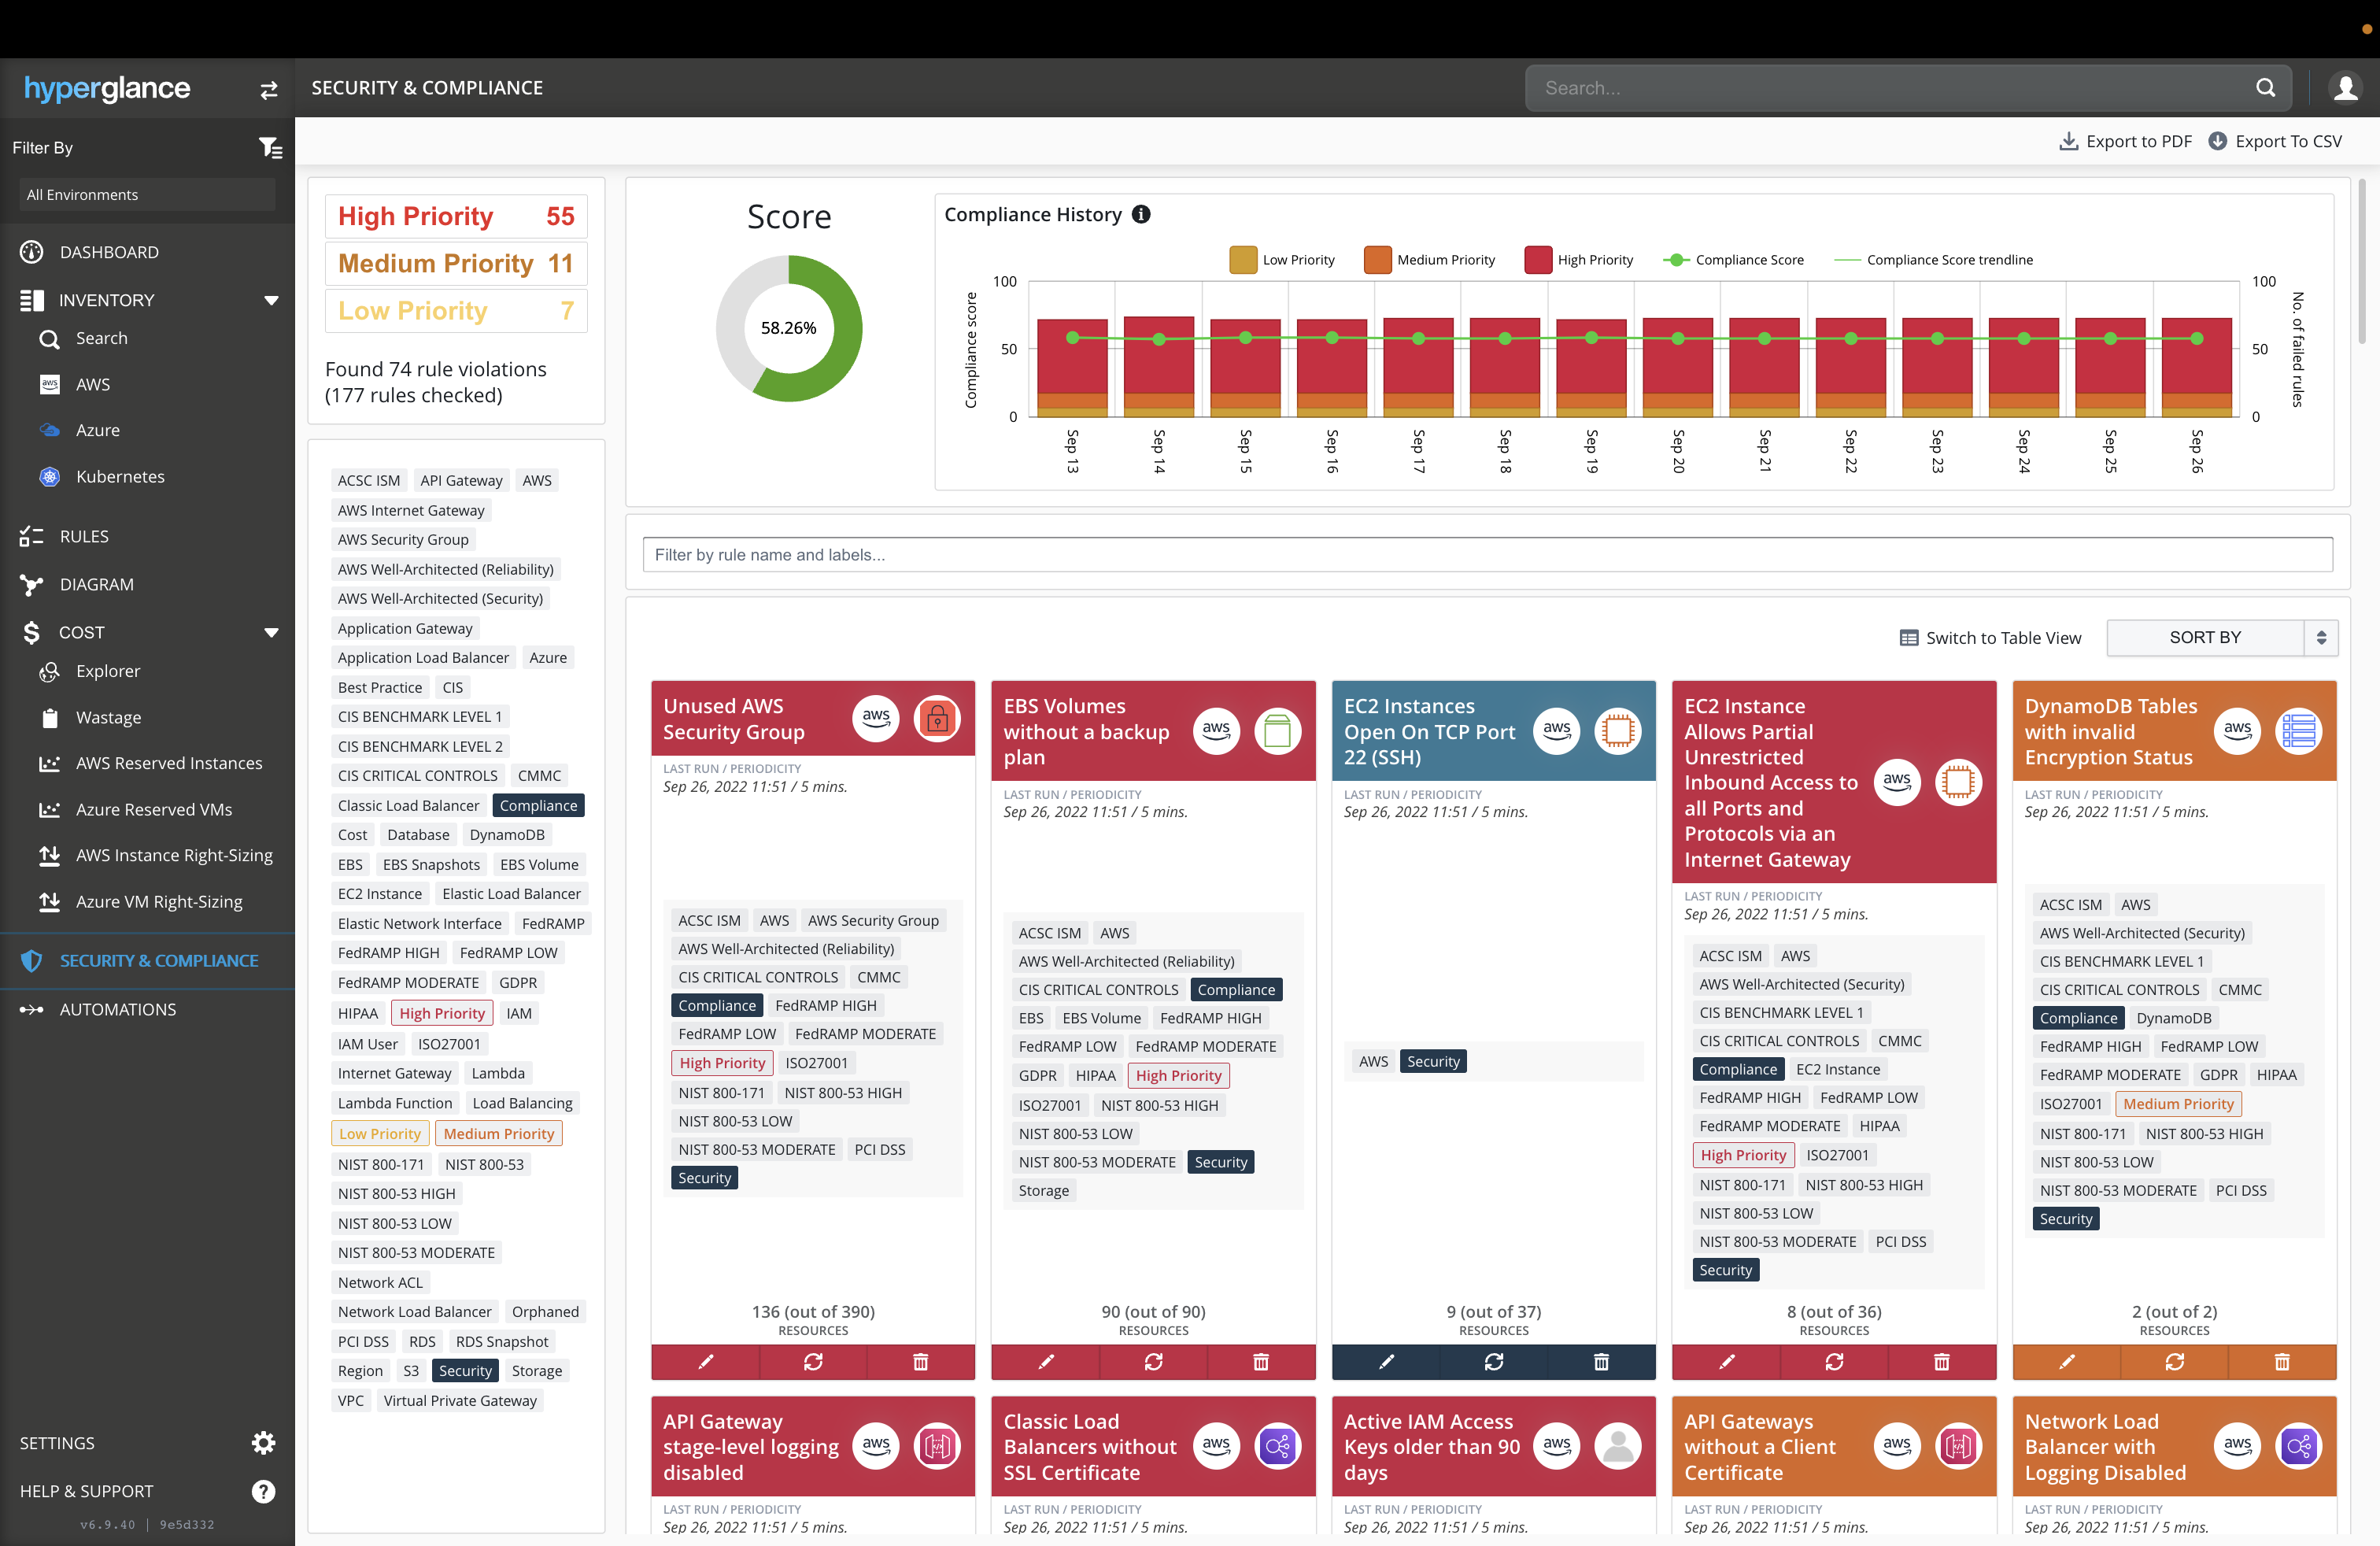Click edit pencil on Unused AWS Security Group
This screenshot has height=1546, width=2380.
(x=705, y=1361)
